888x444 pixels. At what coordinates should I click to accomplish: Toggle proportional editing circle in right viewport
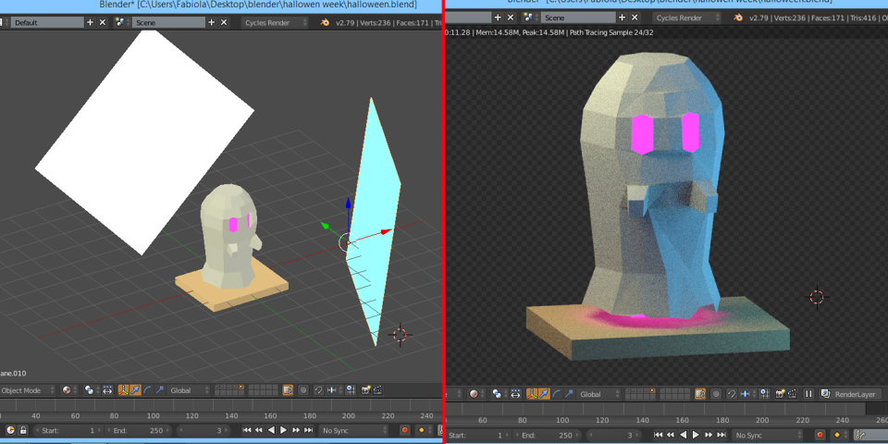716,394
